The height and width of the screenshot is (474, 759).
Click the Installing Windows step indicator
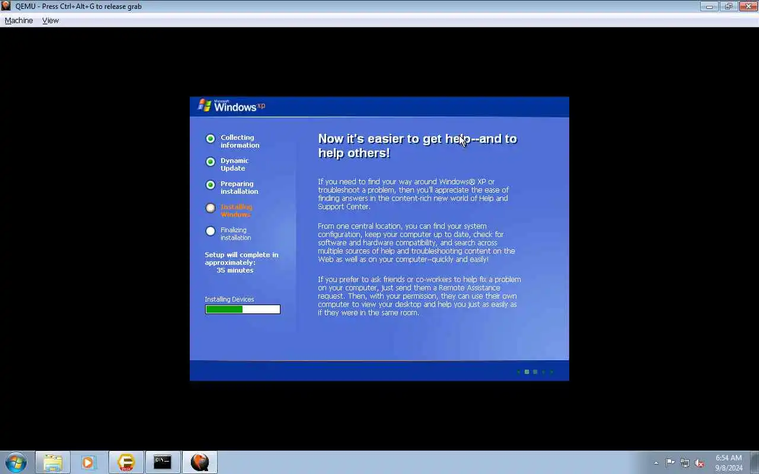211,208
